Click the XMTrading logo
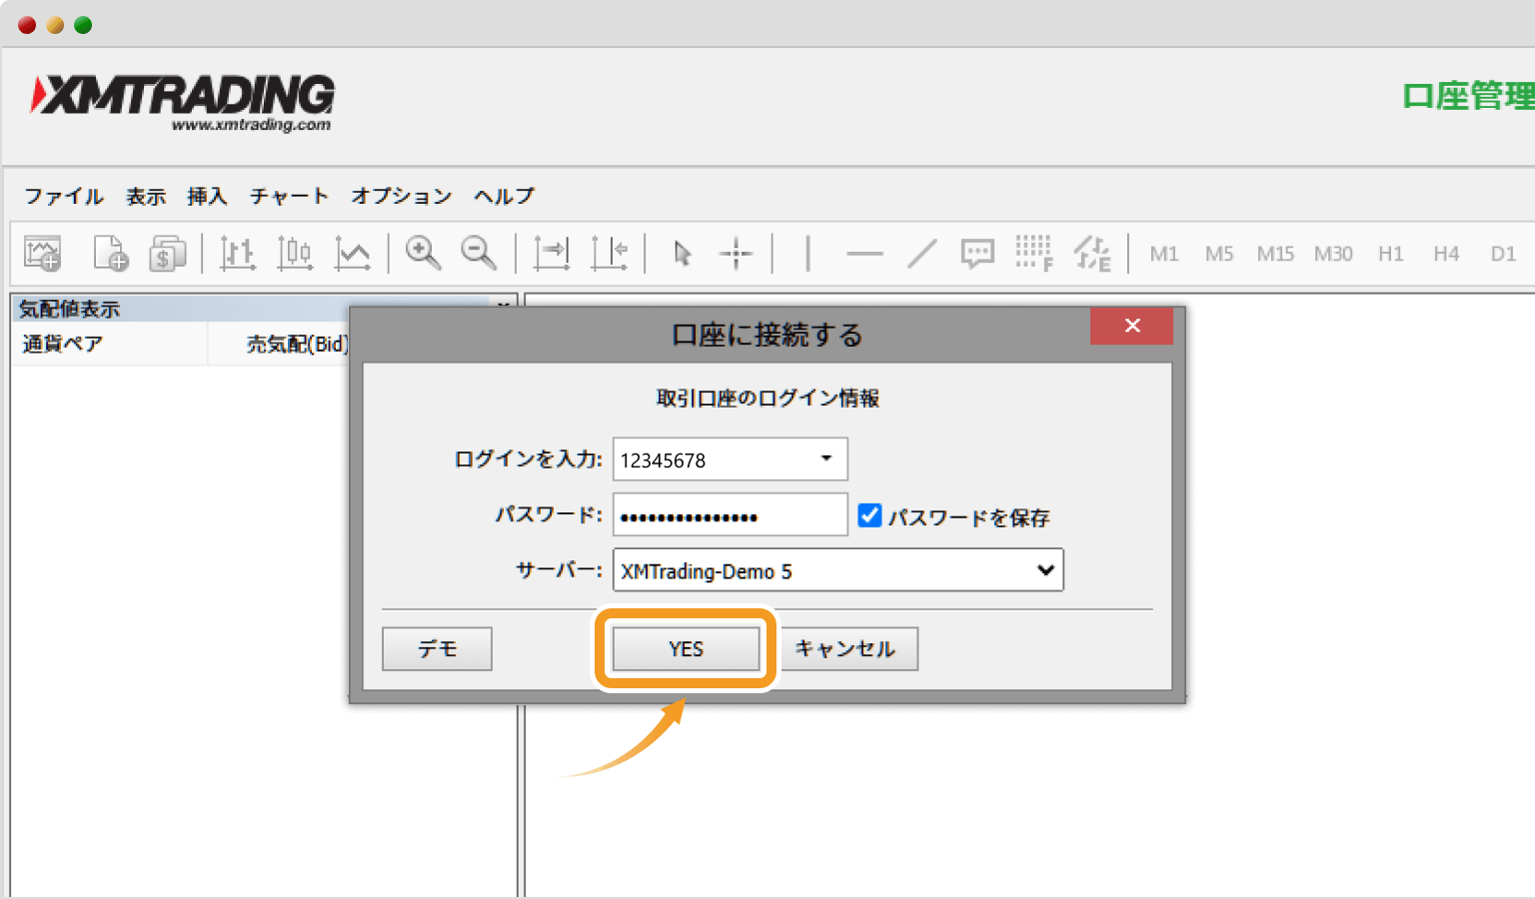 click(x=182, y=103)
